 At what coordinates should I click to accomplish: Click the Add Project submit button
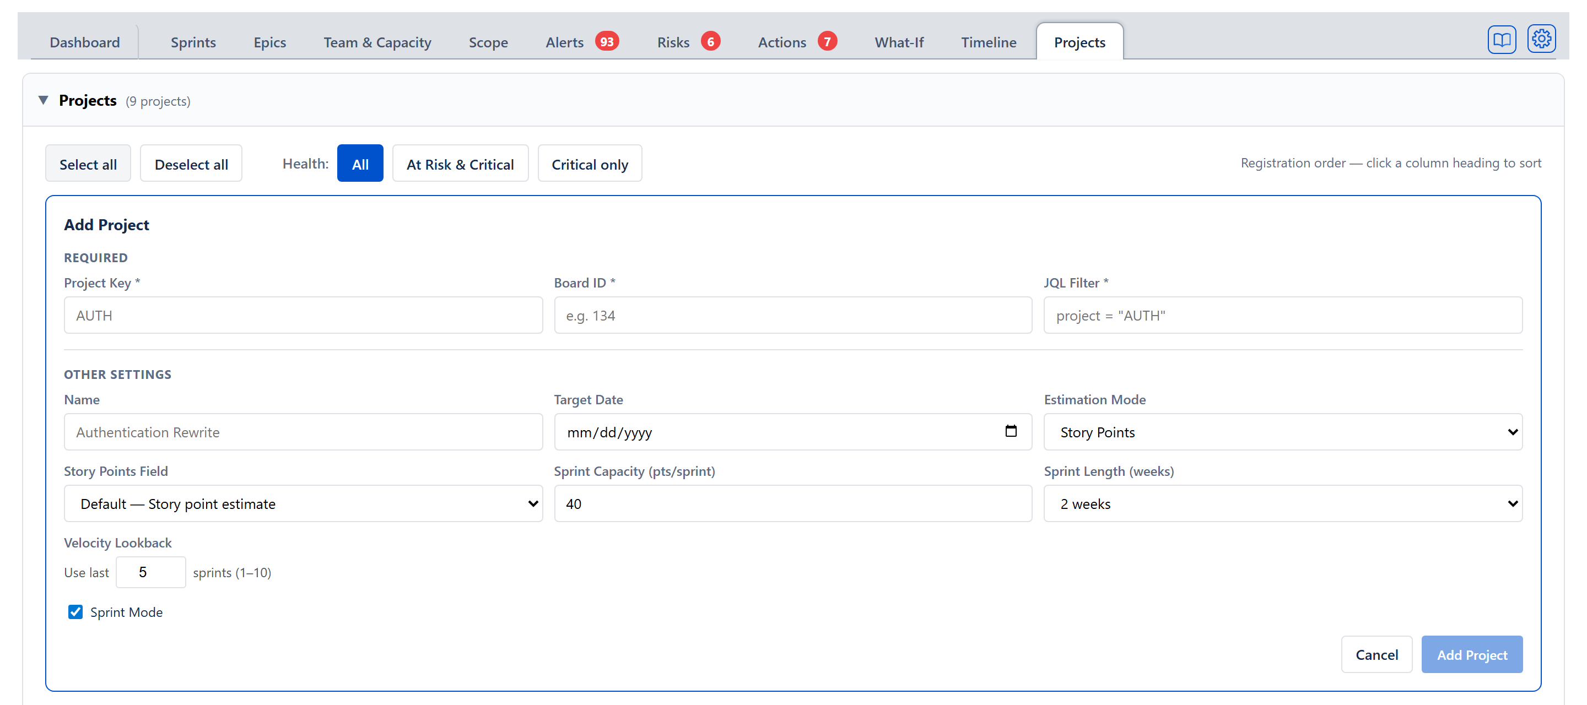point(1472,654)
